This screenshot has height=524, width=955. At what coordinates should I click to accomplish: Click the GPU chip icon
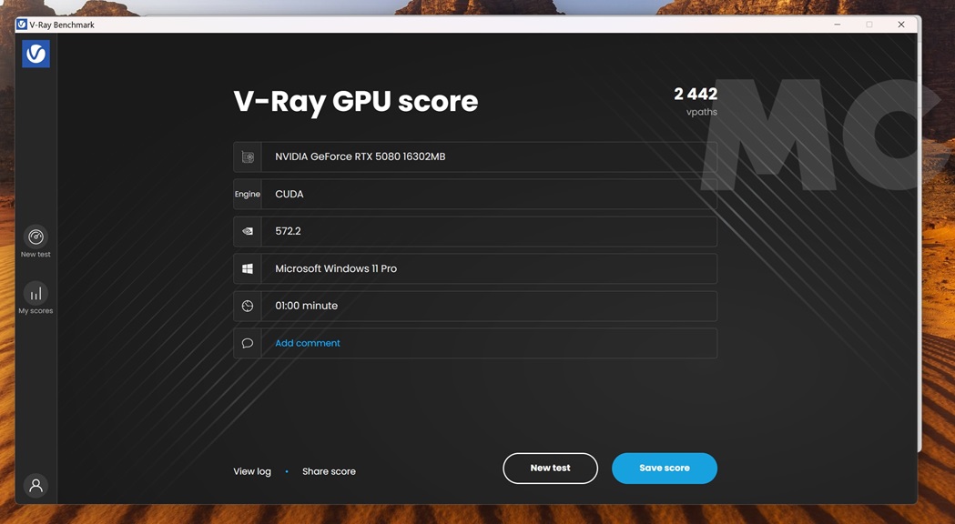pyautogui.click(x=248, y=156)
